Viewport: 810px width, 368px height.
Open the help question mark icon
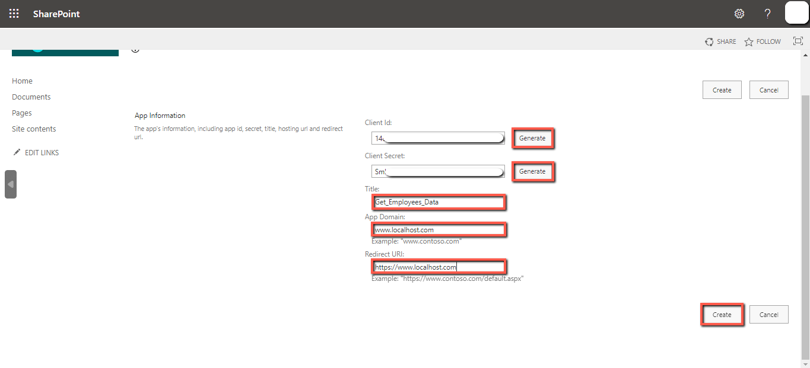767,14
